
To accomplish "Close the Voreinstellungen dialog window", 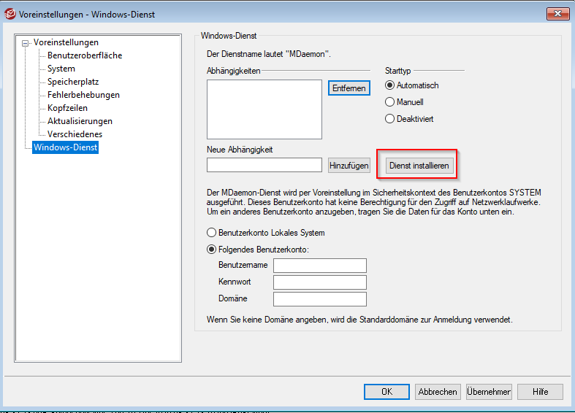I will click(557, 12).
